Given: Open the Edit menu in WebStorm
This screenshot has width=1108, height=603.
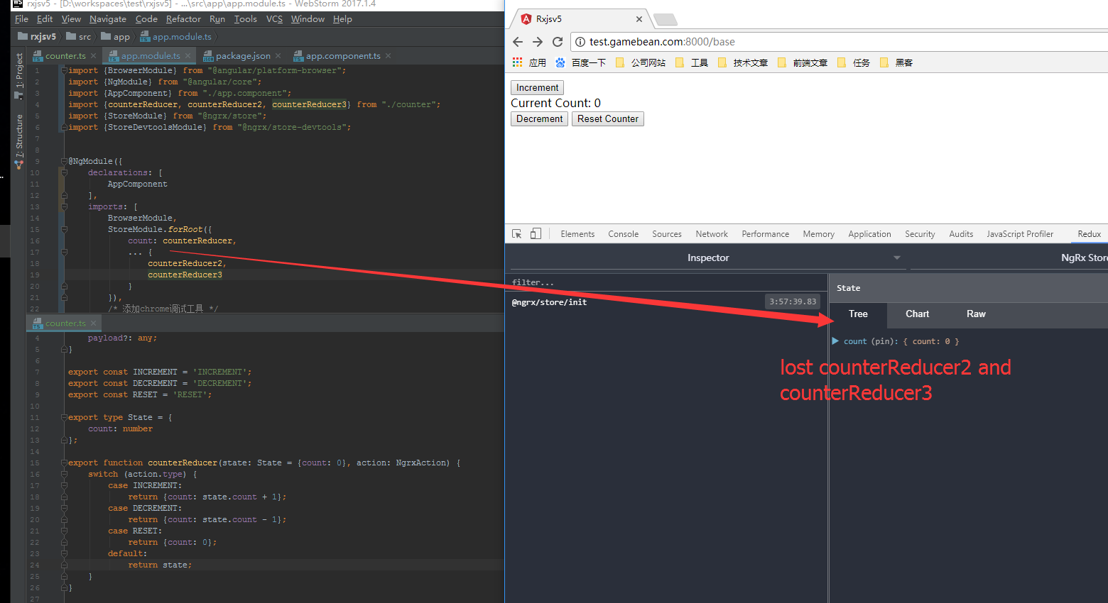Looking at the screenshot, I should [x=45, y=19].
